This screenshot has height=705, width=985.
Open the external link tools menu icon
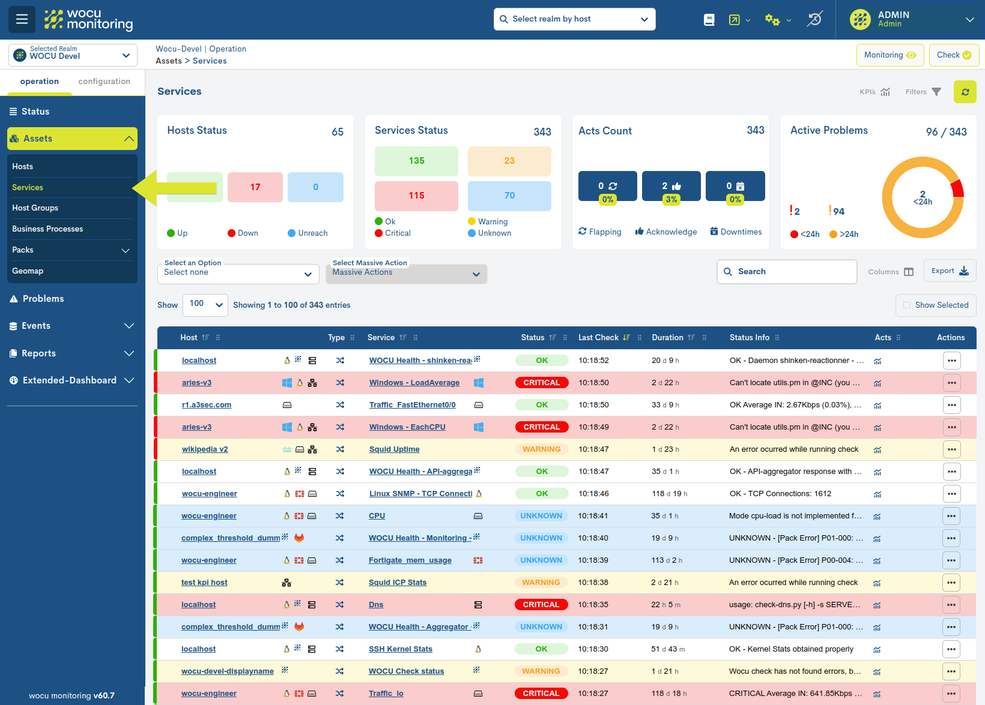[735, 20]
